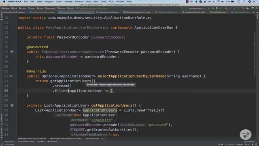Click the Rollback undo arrow icon in the toolbar
Image resolution: width=259 pixels, height=146 pixels.
tap(242, 8)
